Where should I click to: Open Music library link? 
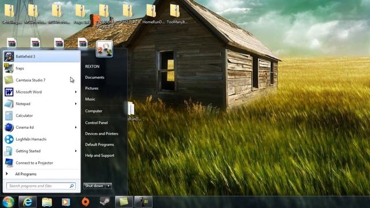click(x=90, y=99)
